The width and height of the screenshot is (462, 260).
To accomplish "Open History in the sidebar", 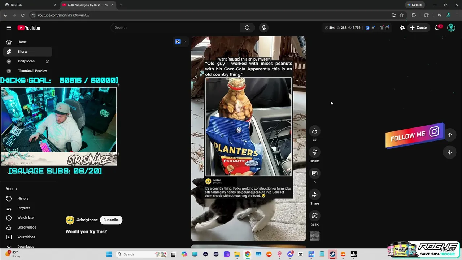I will 27,198.
